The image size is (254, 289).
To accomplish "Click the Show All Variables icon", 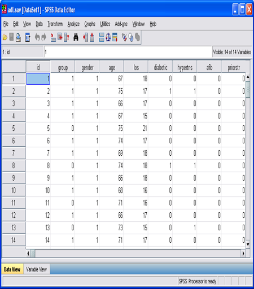I will tap(138, 37).
